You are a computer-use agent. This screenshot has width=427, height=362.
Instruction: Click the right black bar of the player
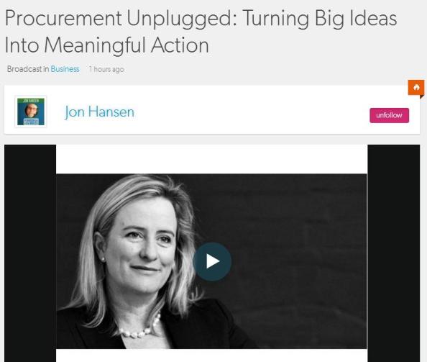394,253
